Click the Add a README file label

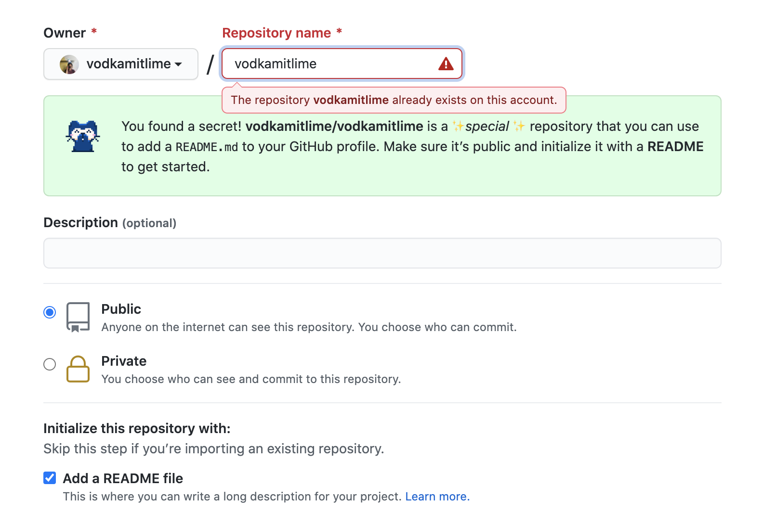point(123,478)
